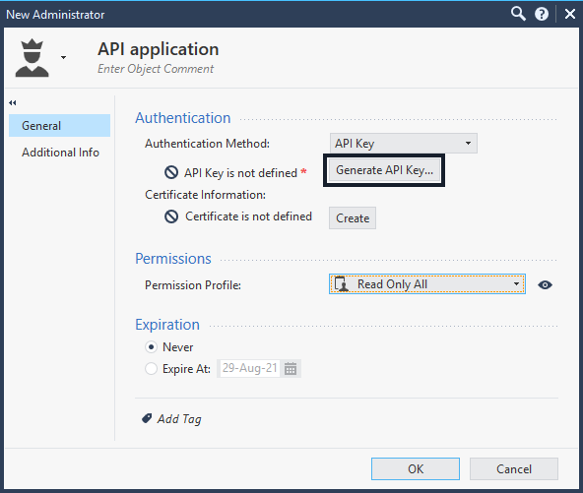This screenshot has width=583, height=493.
Task: Click the Create certificate button
Action: tap(353, 218)
